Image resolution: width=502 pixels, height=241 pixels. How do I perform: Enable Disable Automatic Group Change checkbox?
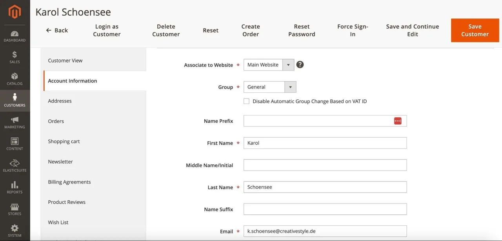pyautogui.click(x=246, y=101)
